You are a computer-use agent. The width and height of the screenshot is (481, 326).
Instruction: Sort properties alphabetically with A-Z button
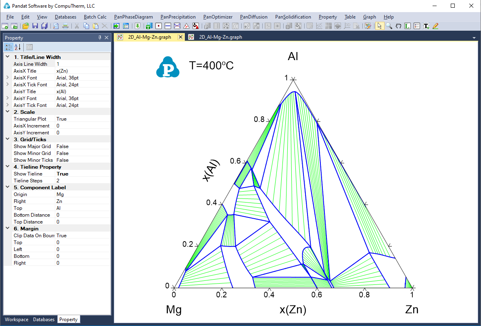(x=18, y=47)
